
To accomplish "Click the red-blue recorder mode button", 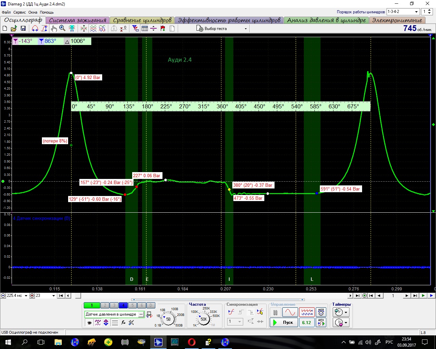I will click(x=307, y=312).
